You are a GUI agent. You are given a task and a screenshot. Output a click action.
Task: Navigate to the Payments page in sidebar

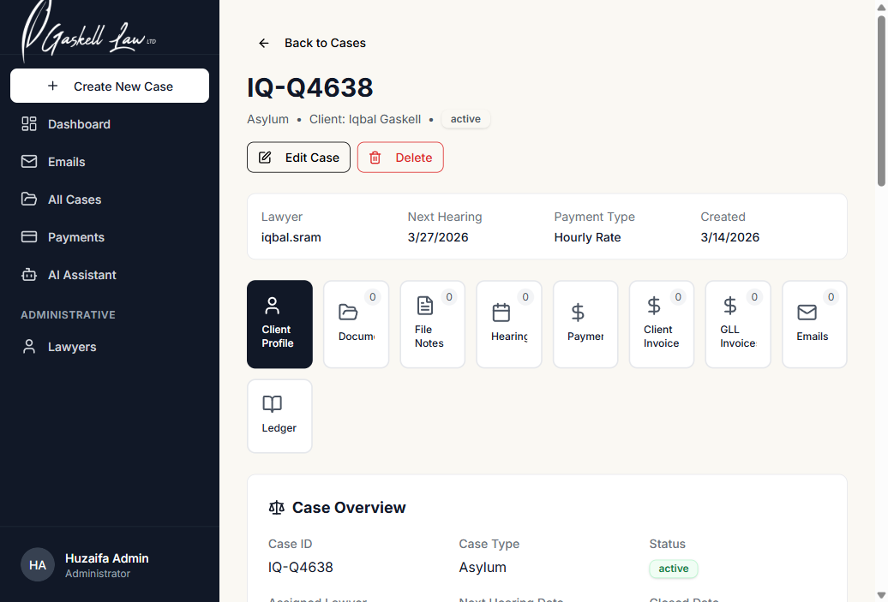click(75, 237)
